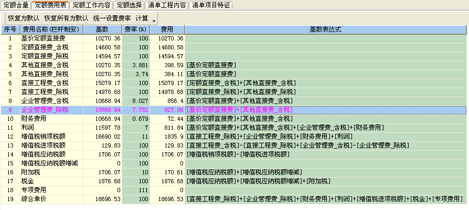Go to the 清单工程内容 tab
The height and width of the screenshot is (210, 469).
166,5
